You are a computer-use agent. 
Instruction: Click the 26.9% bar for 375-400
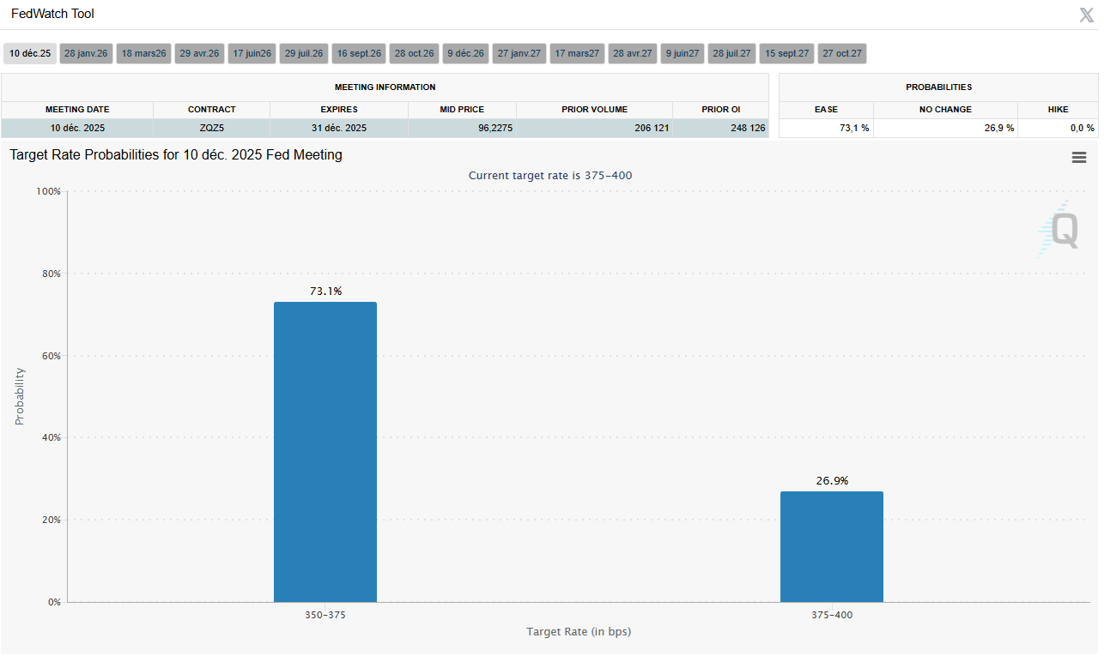831,546
